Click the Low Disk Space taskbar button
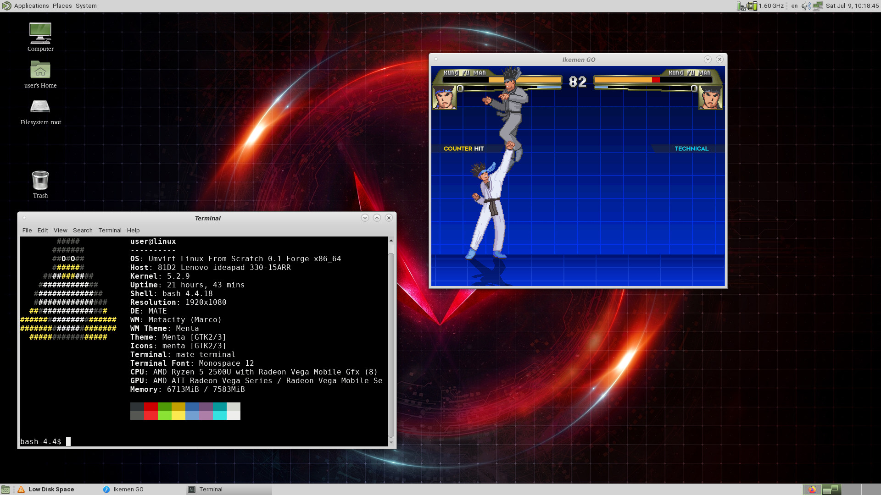Screen dimensions: 881x495 coord(46,489)
